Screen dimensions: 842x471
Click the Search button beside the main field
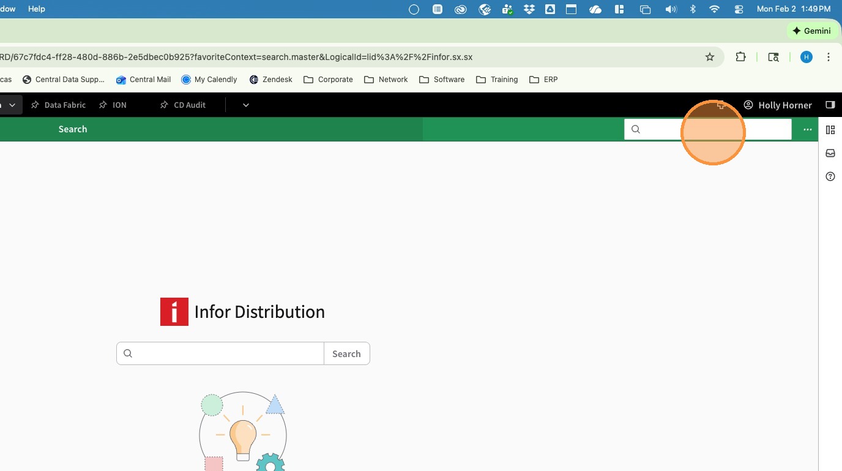347,353
